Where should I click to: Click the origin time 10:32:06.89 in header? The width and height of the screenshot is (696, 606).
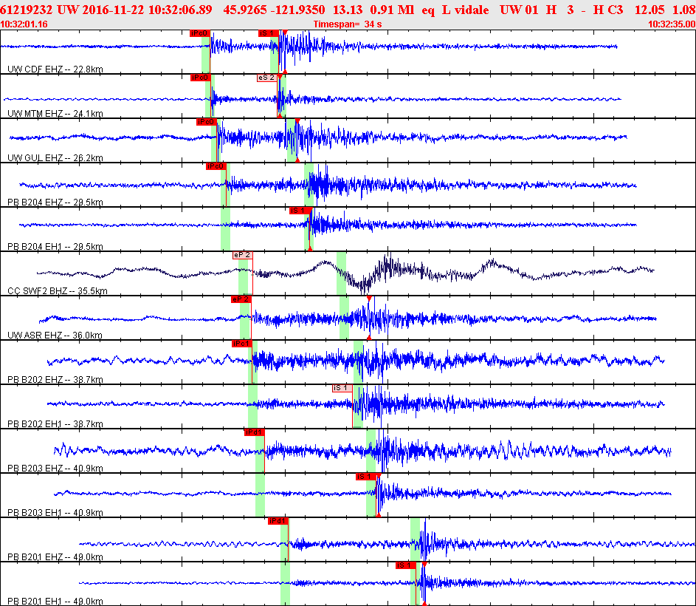180,10
